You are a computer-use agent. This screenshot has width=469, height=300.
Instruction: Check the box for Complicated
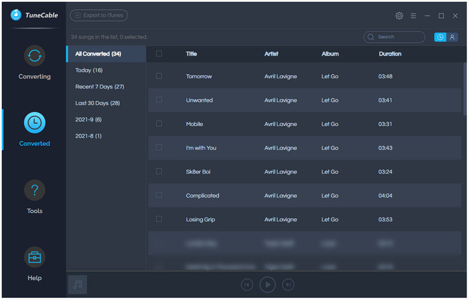159,195
